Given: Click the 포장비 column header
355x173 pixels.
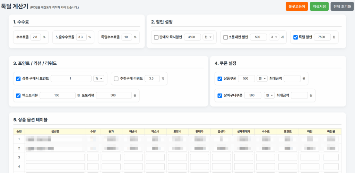Looking at the screenshot, I should [177, 131].
